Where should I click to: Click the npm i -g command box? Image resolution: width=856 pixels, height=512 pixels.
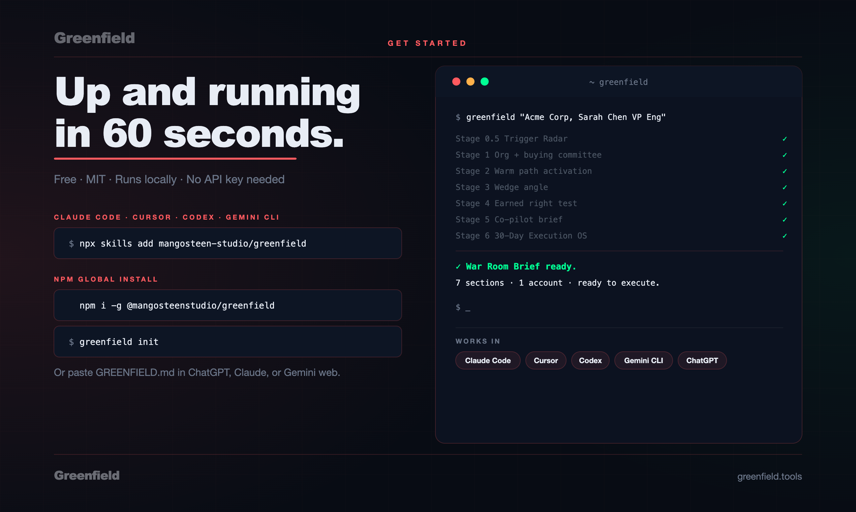pos(227,305)
